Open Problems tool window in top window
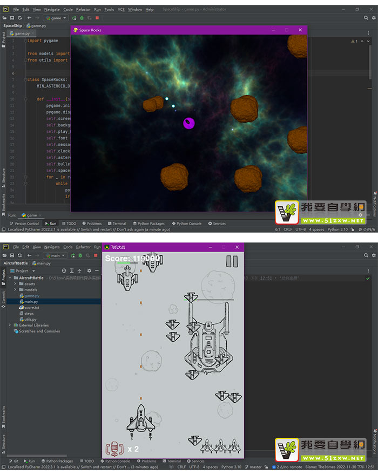Image resolution: width=378 pixels, height=474 pixels. coord(92,224)
